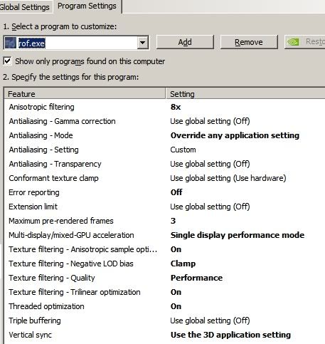Select Conformant texture clamp feature
The image size is (325, 344).
[x=53, y=178]
